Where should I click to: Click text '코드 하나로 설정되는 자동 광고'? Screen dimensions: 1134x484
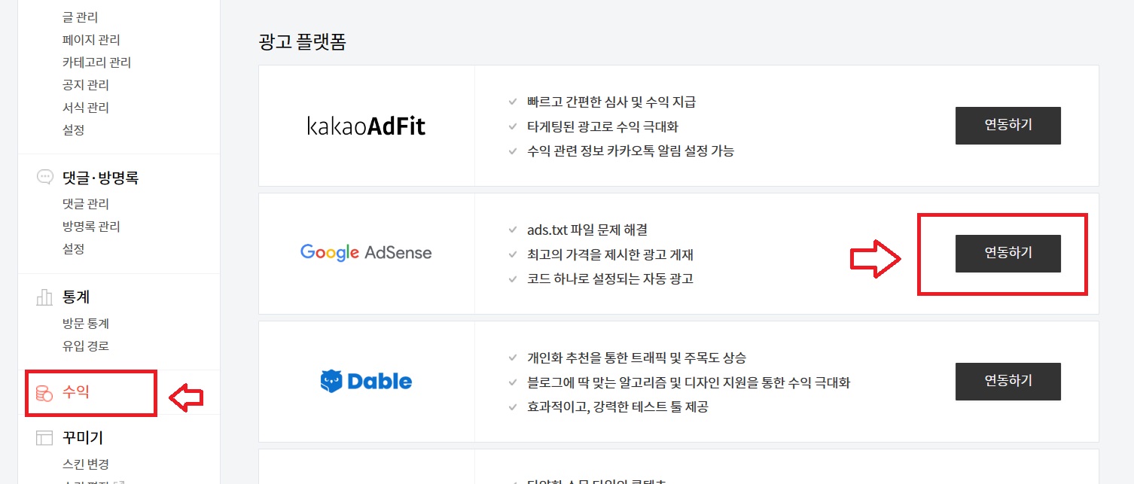click(x=611, y=279)
